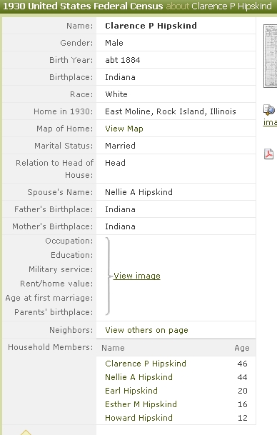Open Nellie A Hipskind household member link

138,377
